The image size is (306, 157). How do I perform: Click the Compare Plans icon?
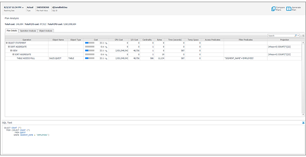click(x=273, y=9)
